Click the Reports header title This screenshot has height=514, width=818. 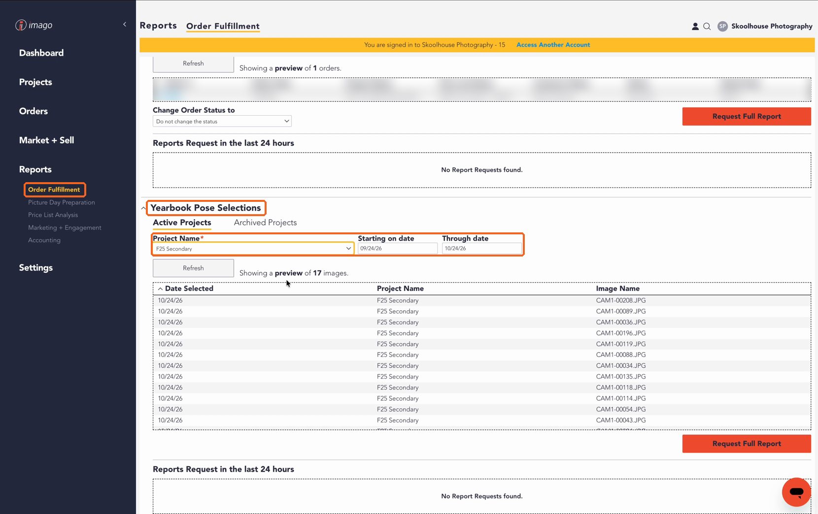[x=158, y=26]
